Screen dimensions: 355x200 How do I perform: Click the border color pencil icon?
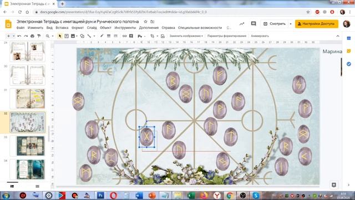(102, 36)
